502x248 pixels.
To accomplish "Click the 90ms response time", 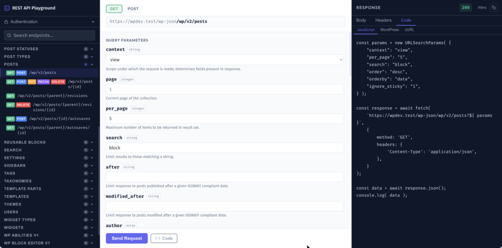I will click(x=482, y=8).
